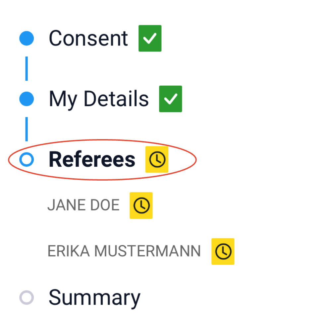Select JANE DOE referee entry
Viewport: 323px width, 327px height.
point(83,205)
